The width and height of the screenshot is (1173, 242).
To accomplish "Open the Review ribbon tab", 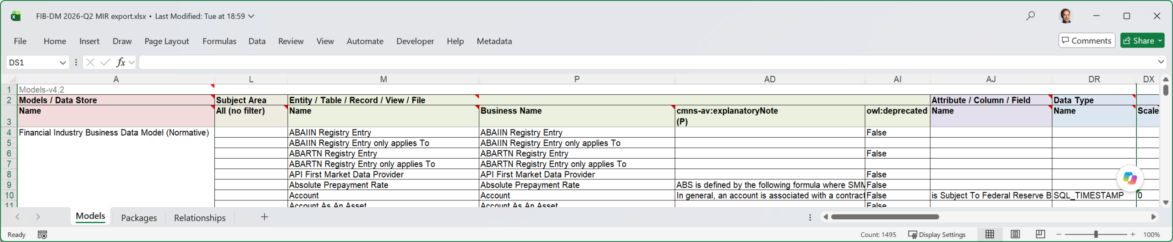I will (x=291, y=41).
